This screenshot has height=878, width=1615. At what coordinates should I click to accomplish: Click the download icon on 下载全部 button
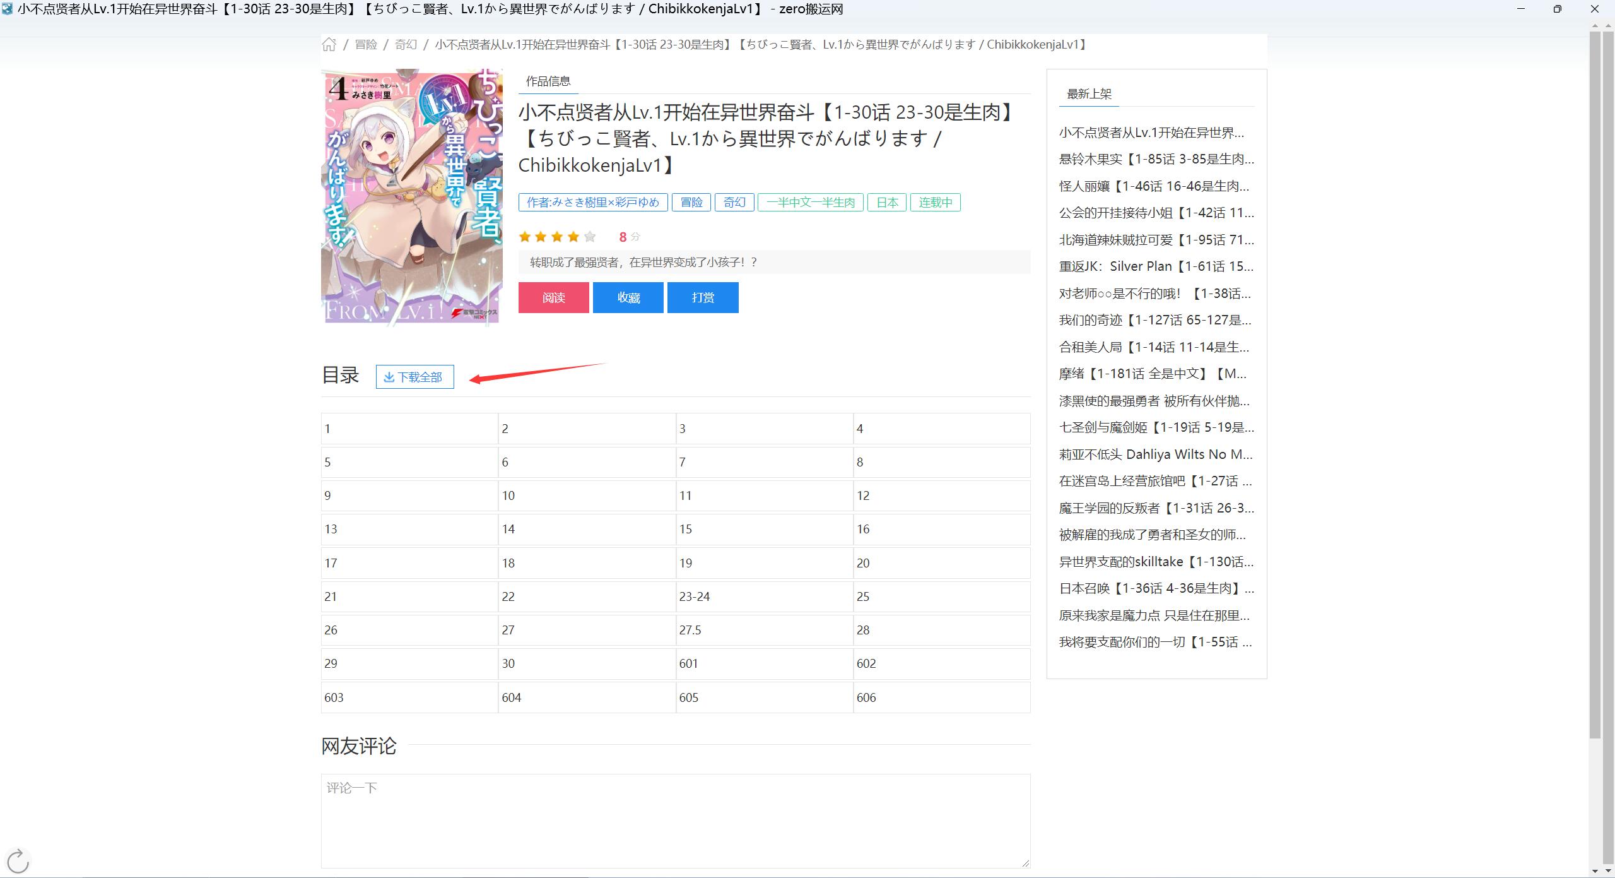(x=390, y=377)
